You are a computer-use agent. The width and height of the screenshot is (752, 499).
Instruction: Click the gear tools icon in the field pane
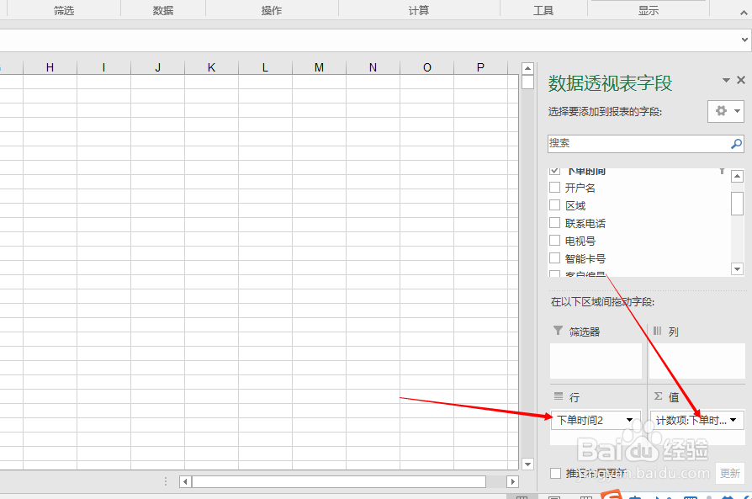click(x=722, y=111)
